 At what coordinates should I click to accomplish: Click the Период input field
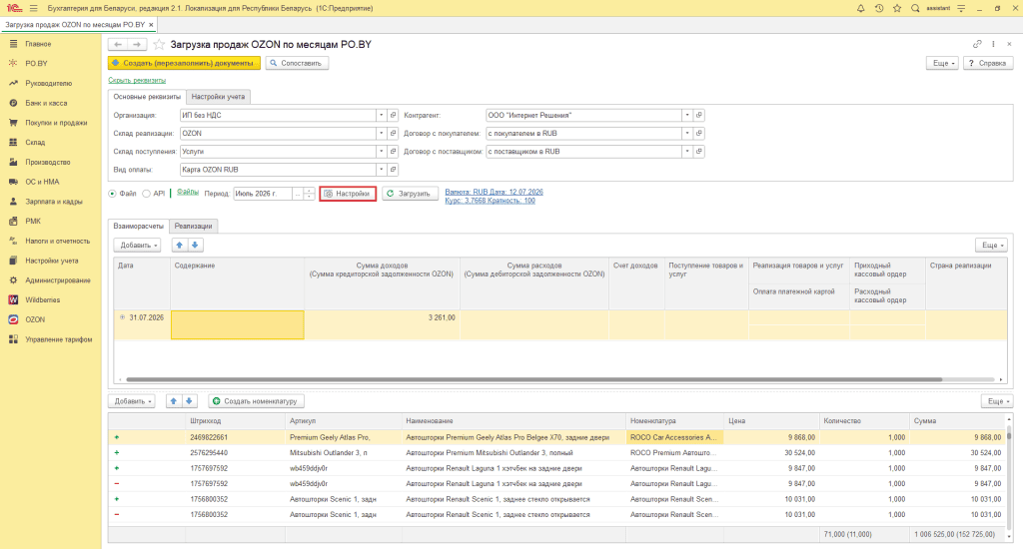point(263,194)
